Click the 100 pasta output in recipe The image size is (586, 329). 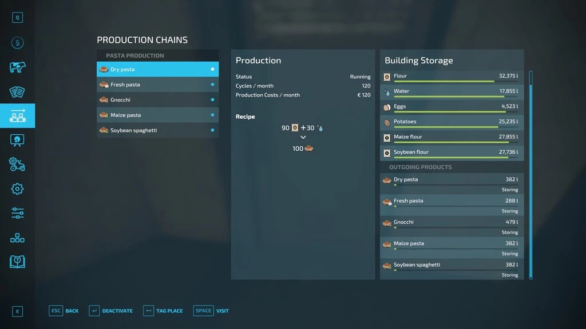click(x=303, y=149)
